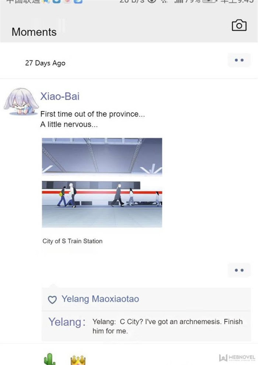The image size is (258, 365).
Task: Tap the cactus avatar at bottom
Action: [49, 359]
